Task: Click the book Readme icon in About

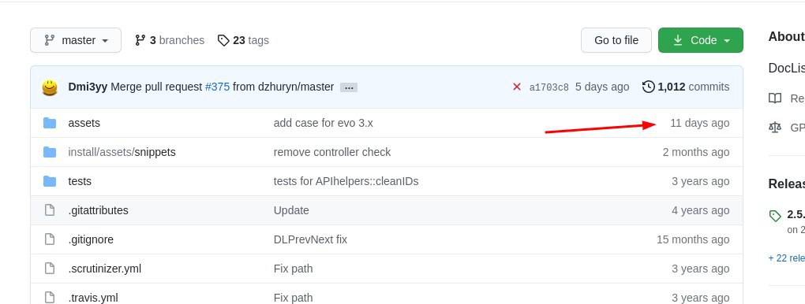Action: tap(775, 98)
